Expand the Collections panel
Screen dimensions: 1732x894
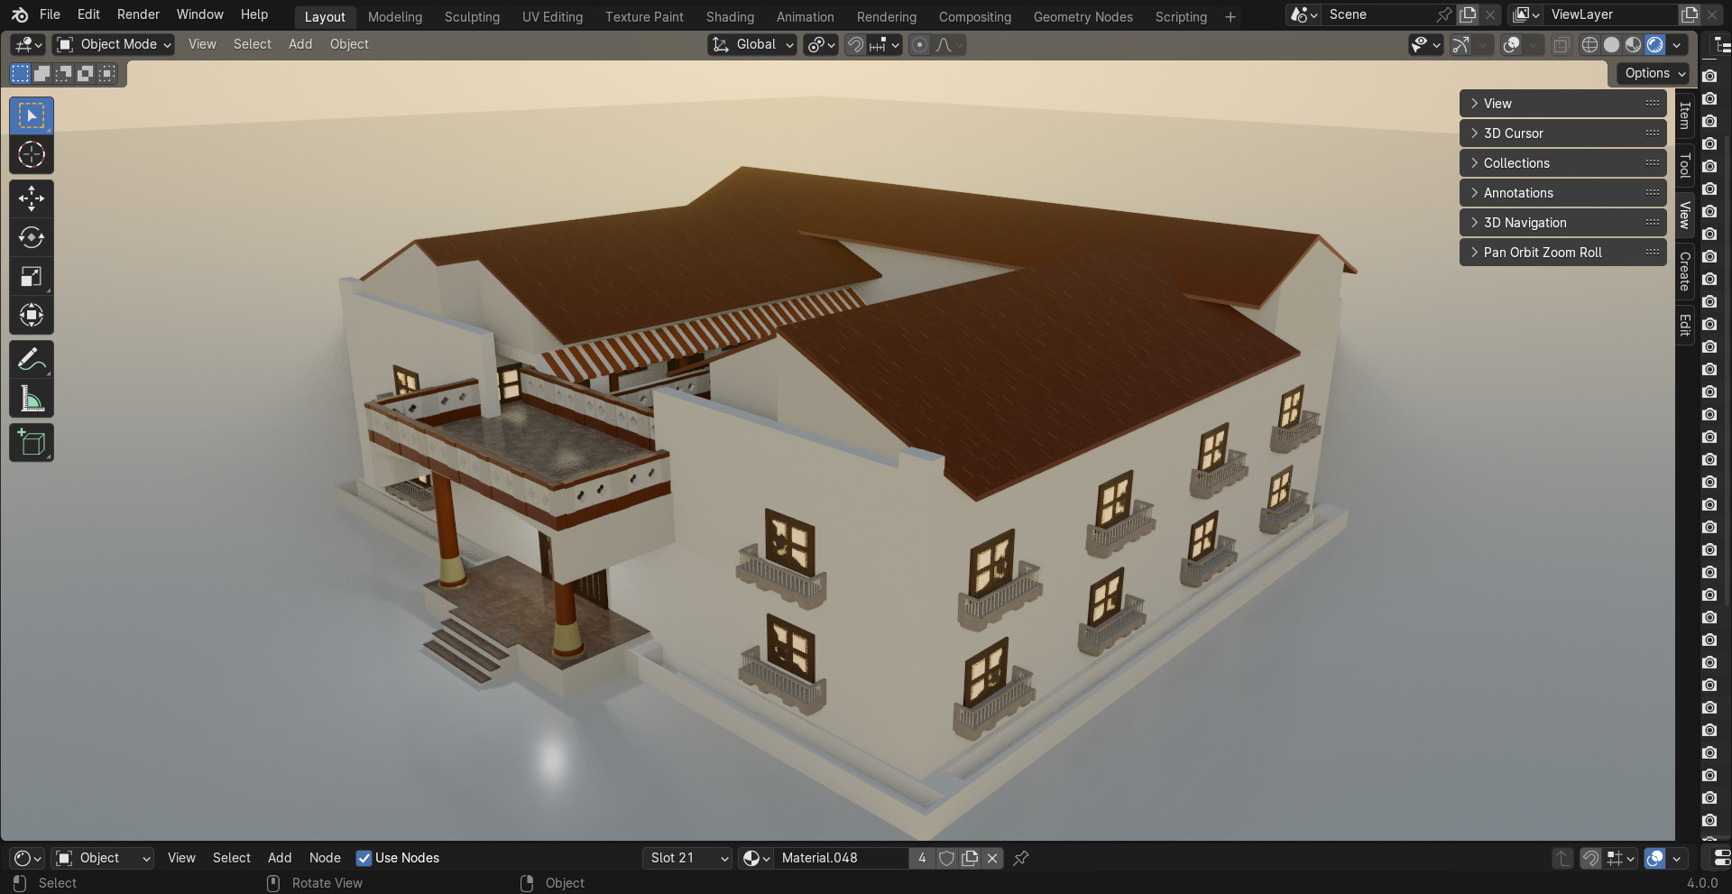(x=1562, y=163)
